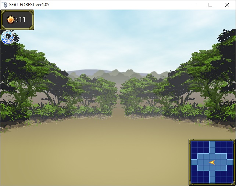Maximize the SEAL FOREST game window
This screenshot has width=236, height=186.
(x=210, y=5)
